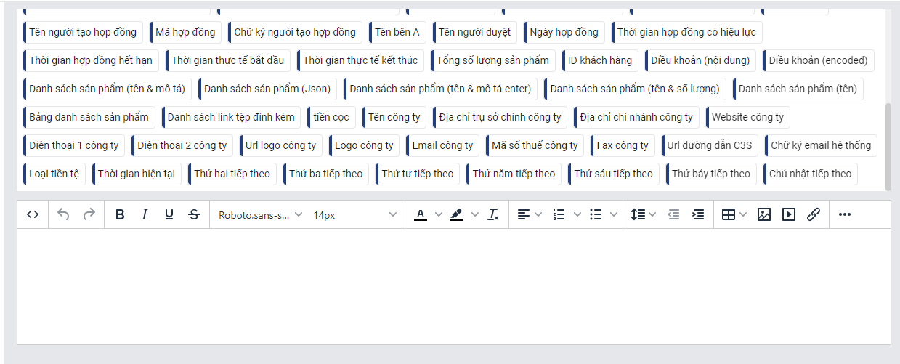The height and width of the screenshot is (364, 900).
Task: Apply the text color swatch button
Action: pyautogui.click(x=420, y=214)
